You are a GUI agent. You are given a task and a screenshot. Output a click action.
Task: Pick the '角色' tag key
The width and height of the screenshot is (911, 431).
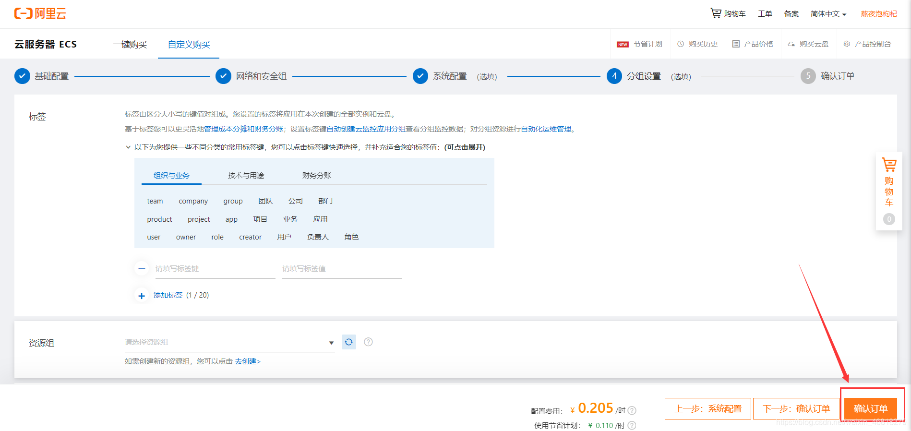coord(351,237)
